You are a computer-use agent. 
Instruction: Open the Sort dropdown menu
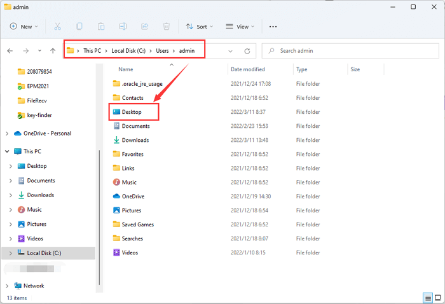198,27
